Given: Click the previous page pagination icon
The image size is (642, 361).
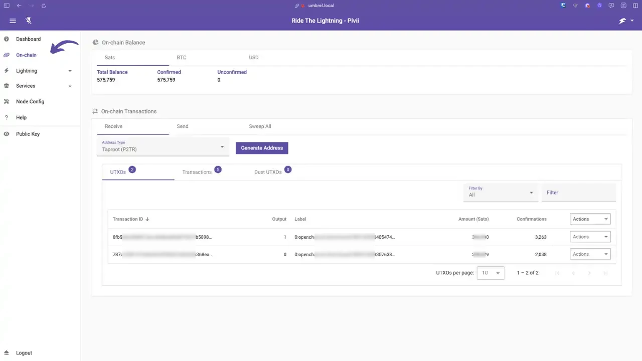Looking at the screenshot, I should pos(573,273).
